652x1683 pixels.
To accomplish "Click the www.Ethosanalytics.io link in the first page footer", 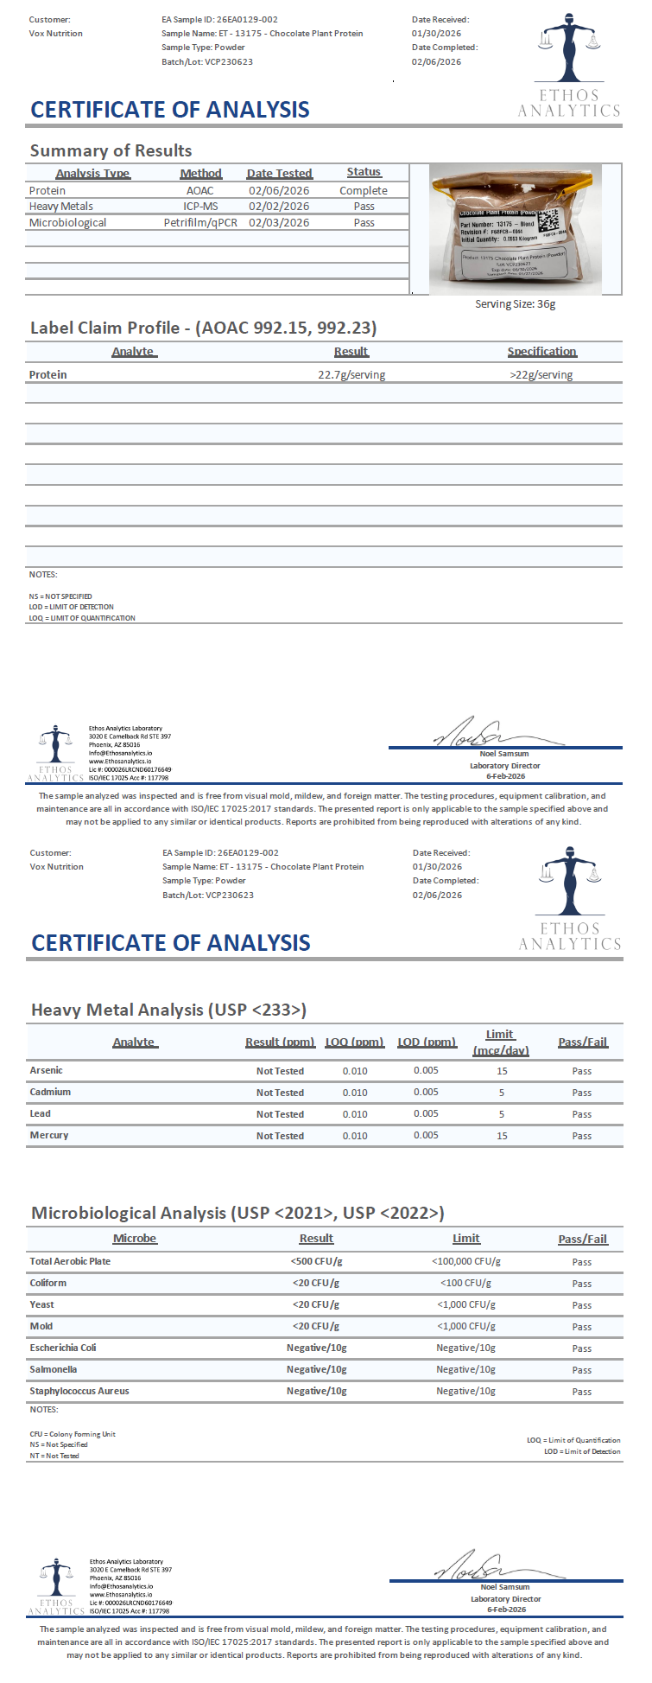I will click(x=120, y=762).
